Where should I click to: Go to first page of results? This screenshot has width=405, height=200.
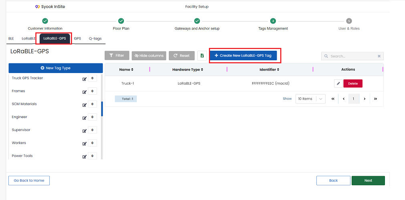[333, 99]
